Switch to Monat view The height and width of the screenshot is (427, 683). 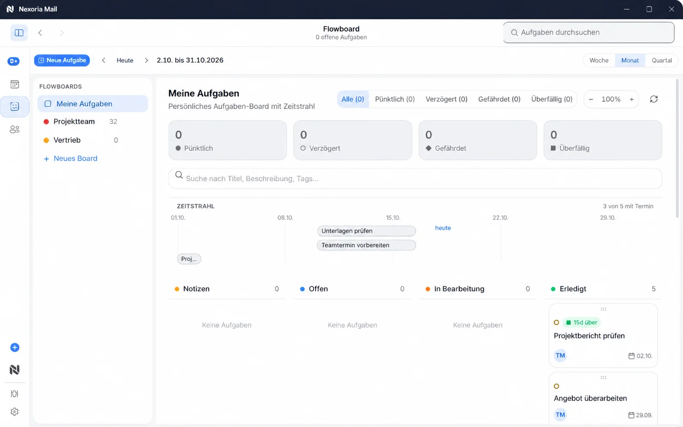pyautogui.click(x=630, y=60)
